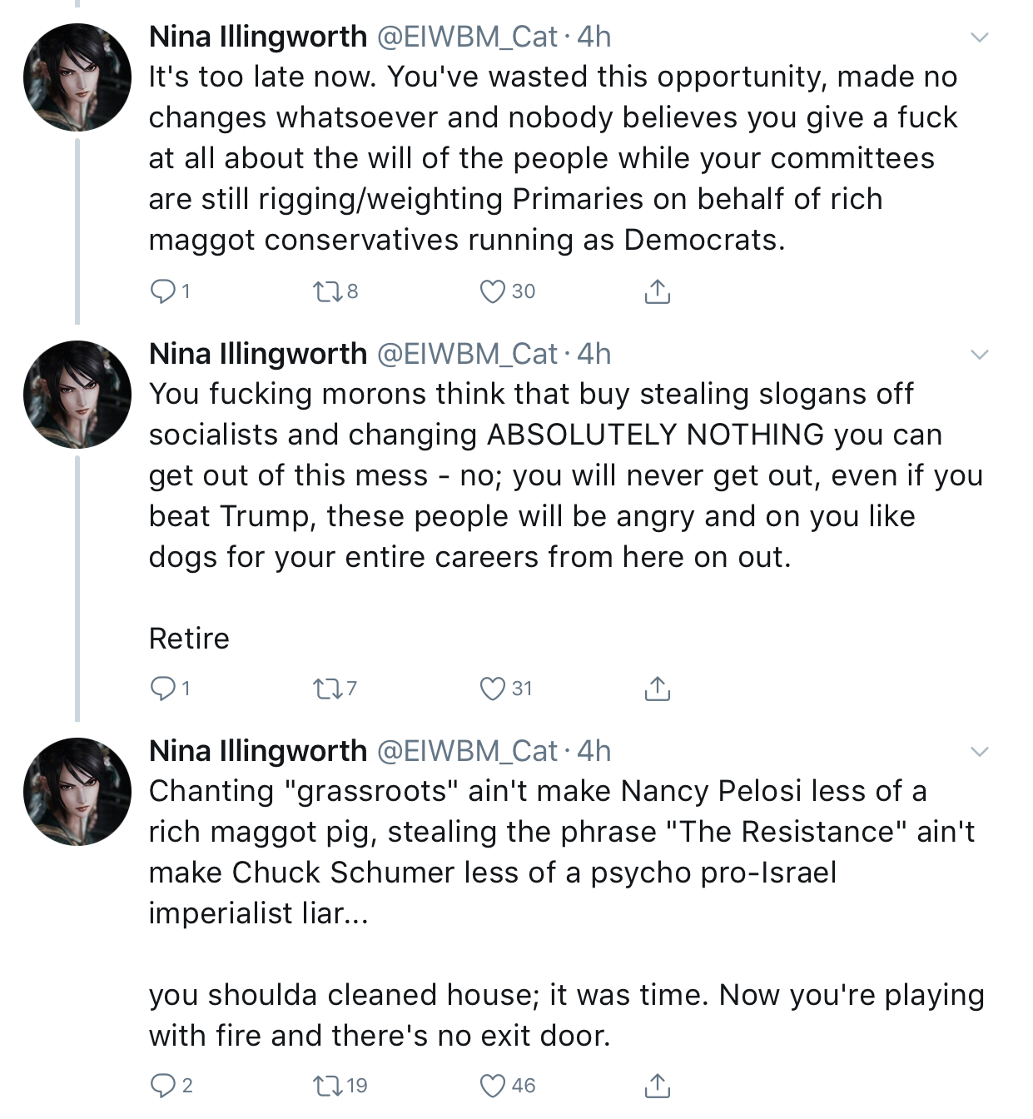View profile avatar beside the grassroots tweet

(x=77, y=792)
